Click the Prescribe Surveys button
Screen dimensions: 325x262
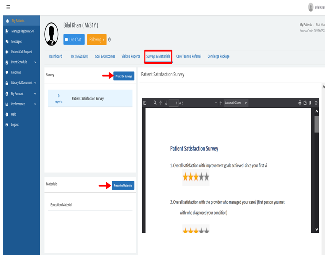(x=124, y=76)
